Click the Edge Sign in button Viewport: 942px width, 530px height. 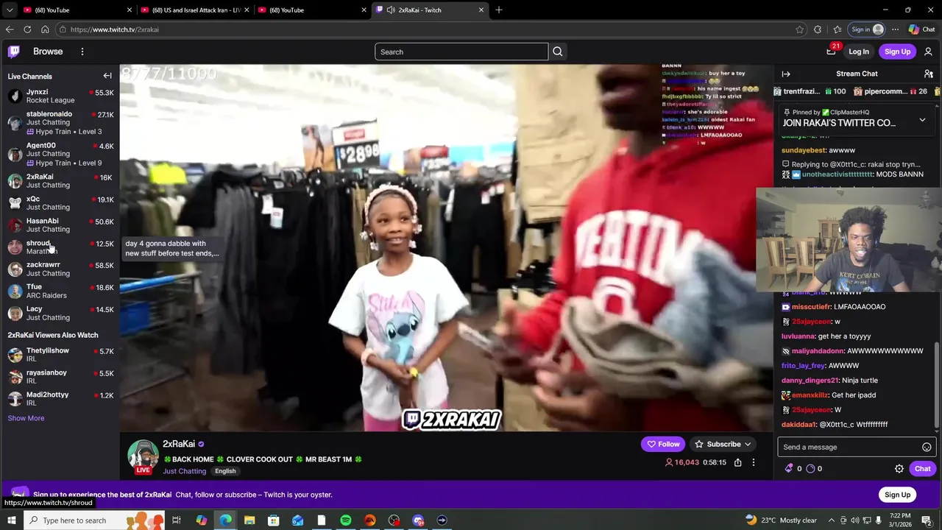(x=867, y=29)
